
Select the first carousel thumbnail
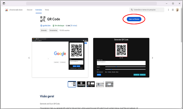pyautogui.click(x=72, y=84)
